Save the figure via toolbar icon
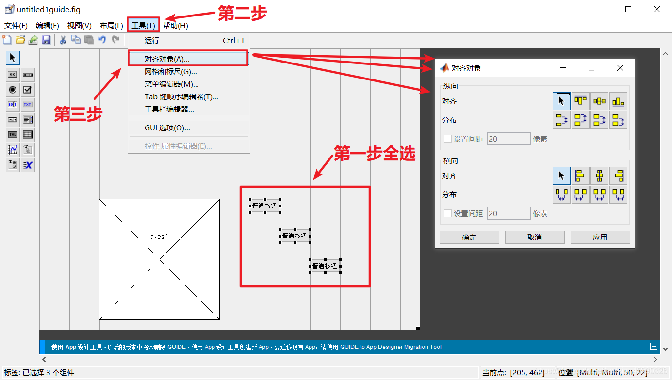 click(x=46, y=40)
